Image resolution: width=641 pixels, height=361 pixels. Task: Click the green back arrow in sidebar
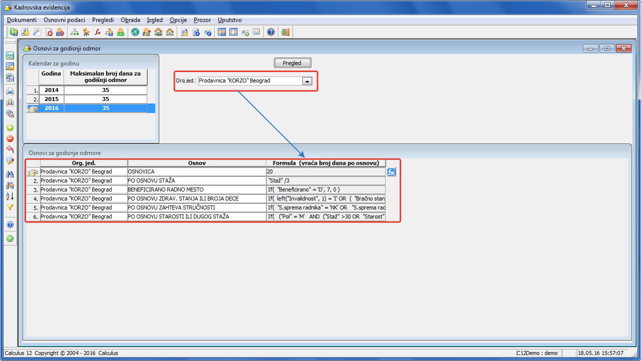tap(10, 238)
